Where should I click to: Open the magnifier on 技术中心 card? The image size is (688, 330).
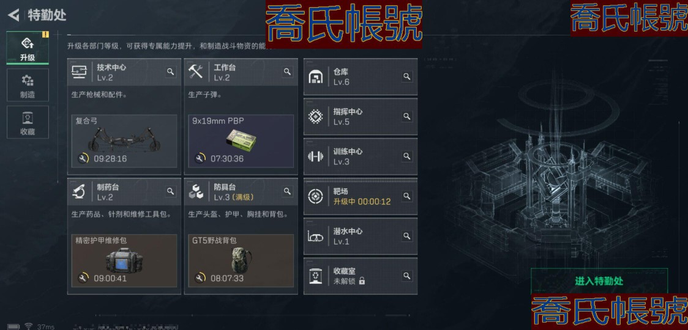tap(171, 72)
